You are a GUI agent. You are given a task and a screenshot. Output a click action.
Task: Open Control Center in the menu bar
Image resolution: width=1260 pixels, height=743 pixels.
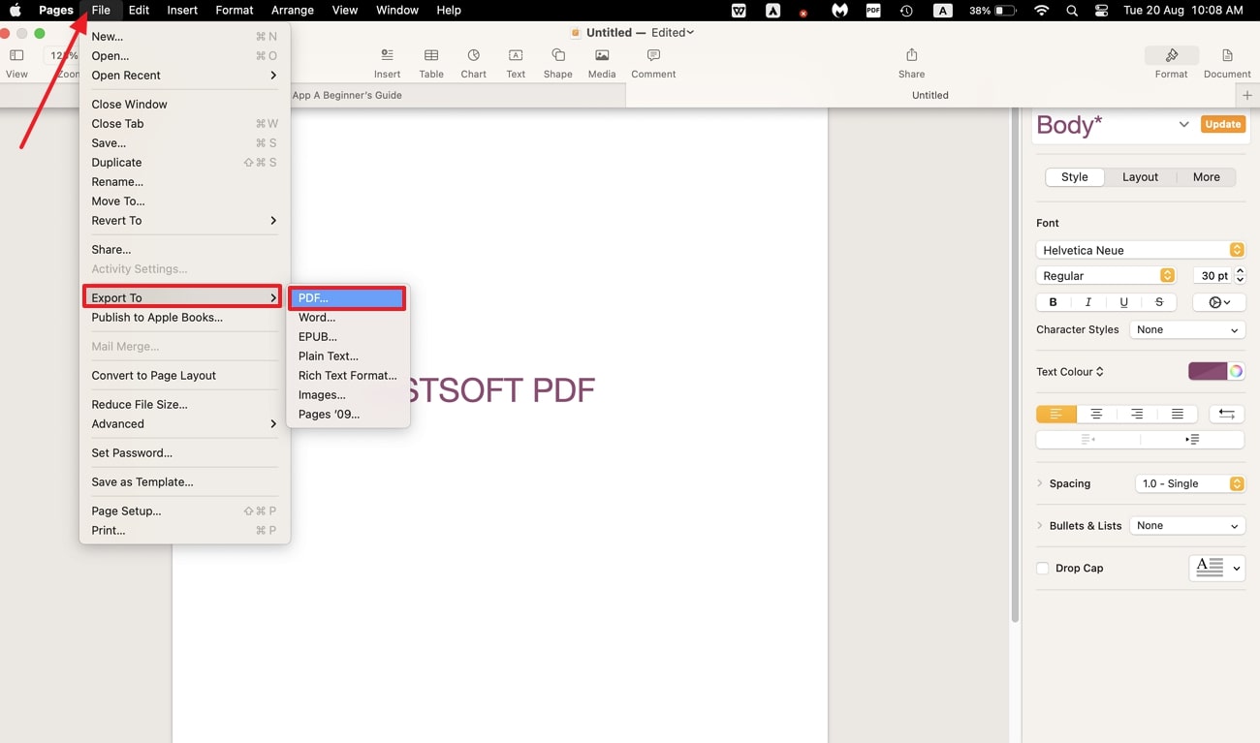(x=1101, y=11)
